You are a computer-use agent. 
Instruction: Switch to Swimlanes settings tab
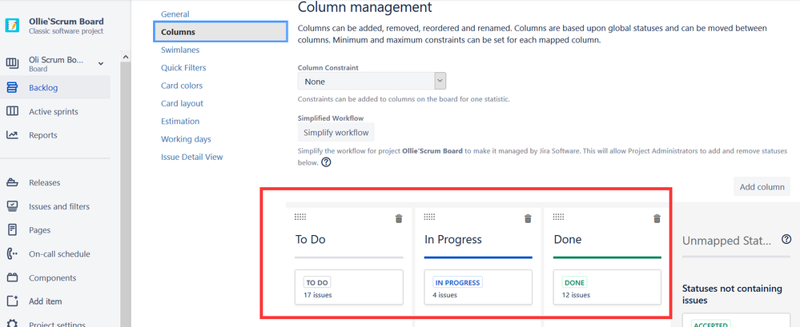coord(180,50)
